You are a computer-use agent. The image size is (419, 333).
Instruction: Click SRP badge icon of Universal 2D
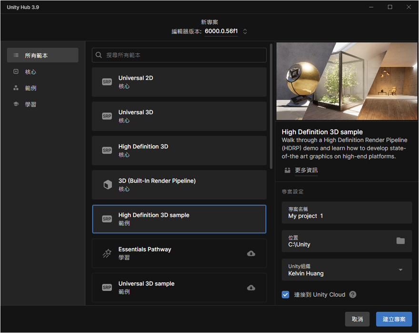107,82
